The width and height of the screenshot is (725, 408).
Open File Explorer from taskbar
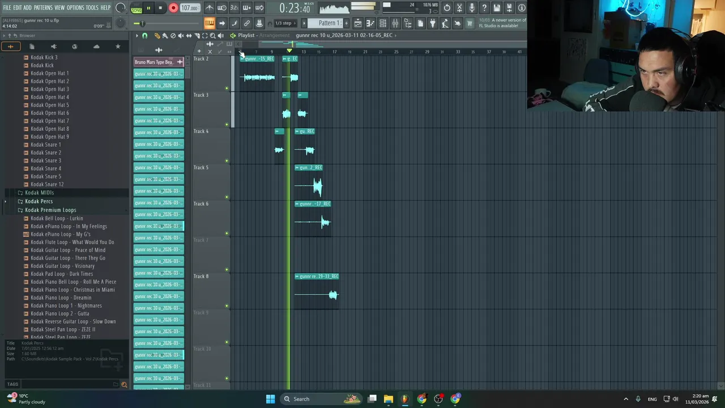click(x=389, y=399)
